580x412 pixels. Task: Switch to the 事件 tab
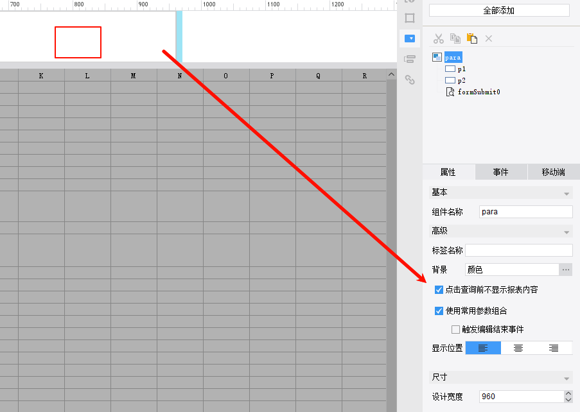[x=501, y=172]
